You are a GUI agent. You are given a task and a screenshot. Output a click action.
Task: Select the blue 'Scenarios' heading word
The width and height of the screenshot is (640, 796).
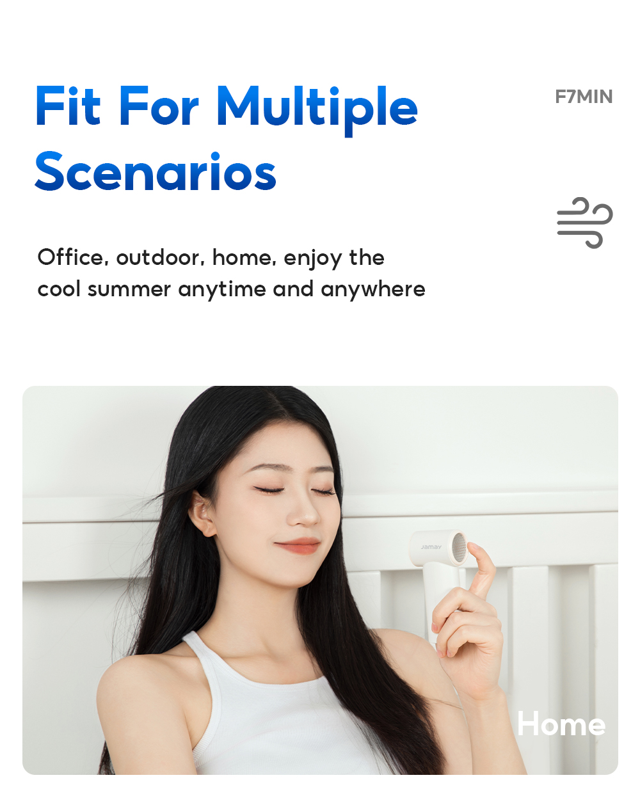(x=156, y=172)
